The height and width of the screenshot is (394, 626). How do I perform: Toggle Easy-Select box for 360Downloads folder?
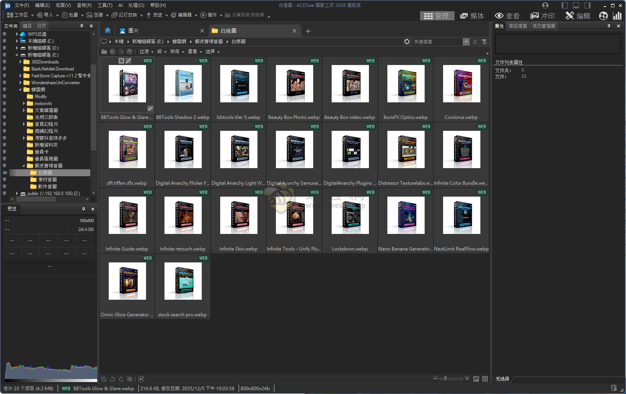pyautogui.click(x=5, y=62)
